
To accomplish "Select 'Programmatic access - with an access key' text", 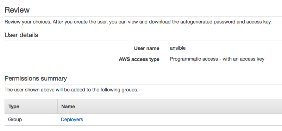I will 217,59.
